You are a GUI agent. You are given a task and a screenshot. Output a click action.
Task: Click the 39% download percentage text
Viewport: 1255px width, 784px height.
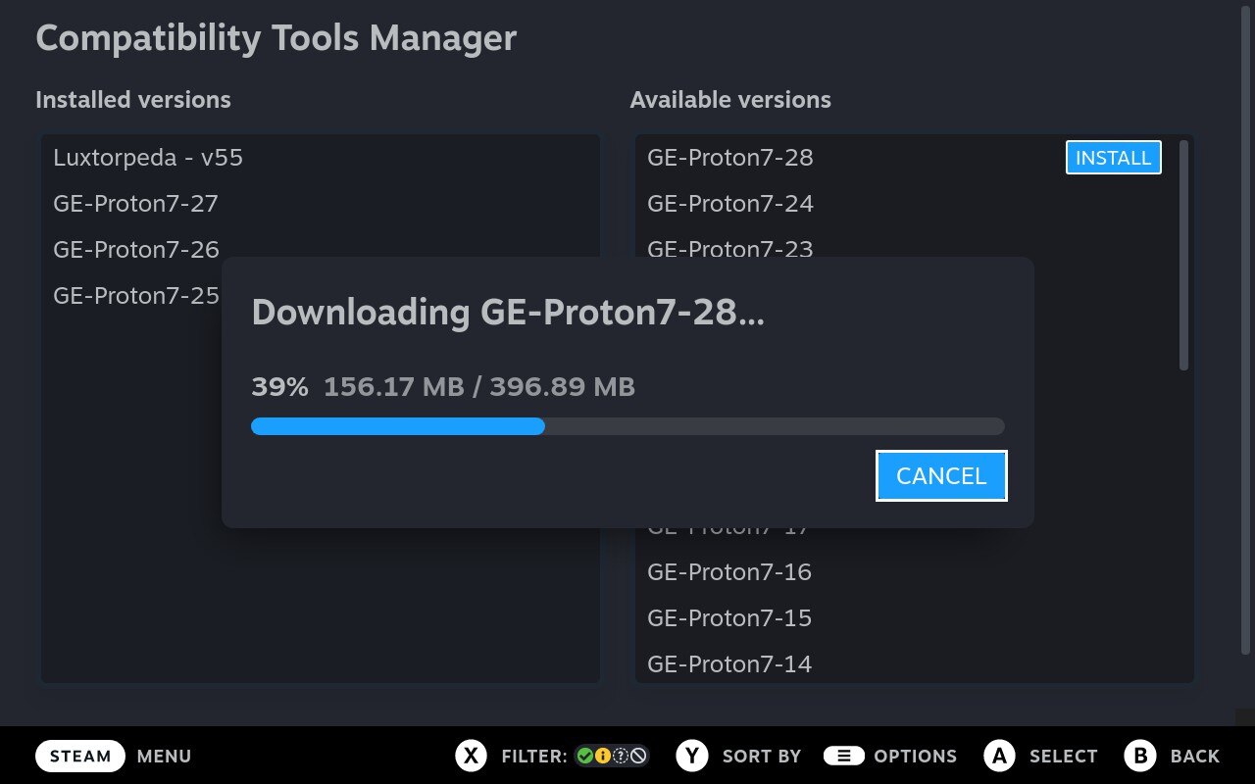coord(280,387)
